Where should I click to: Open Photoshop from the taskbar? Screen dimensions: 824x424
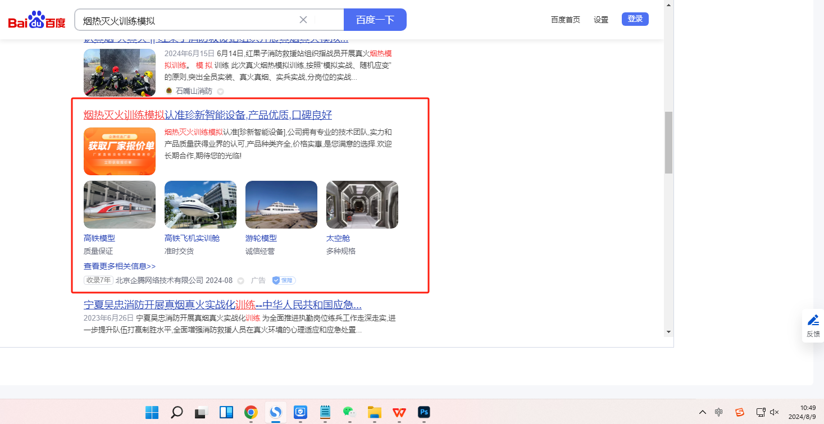(x=424, y=413)
